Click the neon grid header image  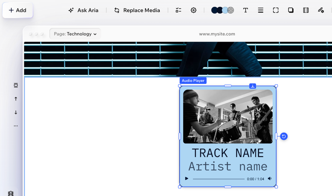178,59
